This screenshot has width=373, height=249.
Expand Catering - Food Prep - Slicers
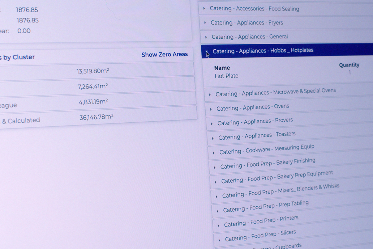[x=260, y=235]
